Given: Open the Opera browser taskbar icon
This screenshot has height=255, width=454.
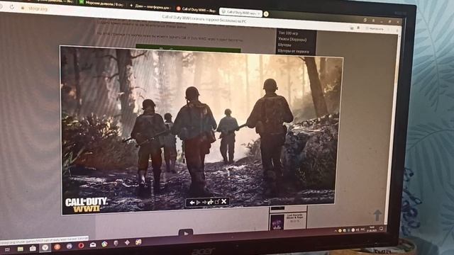Looking at the screenshot, I should point(81,246).
